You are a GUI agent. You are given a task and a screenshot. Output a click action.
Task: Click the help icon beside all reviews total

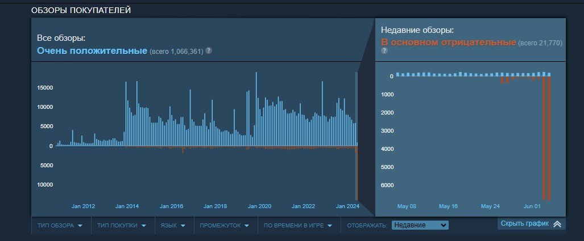tap(209, 50)
